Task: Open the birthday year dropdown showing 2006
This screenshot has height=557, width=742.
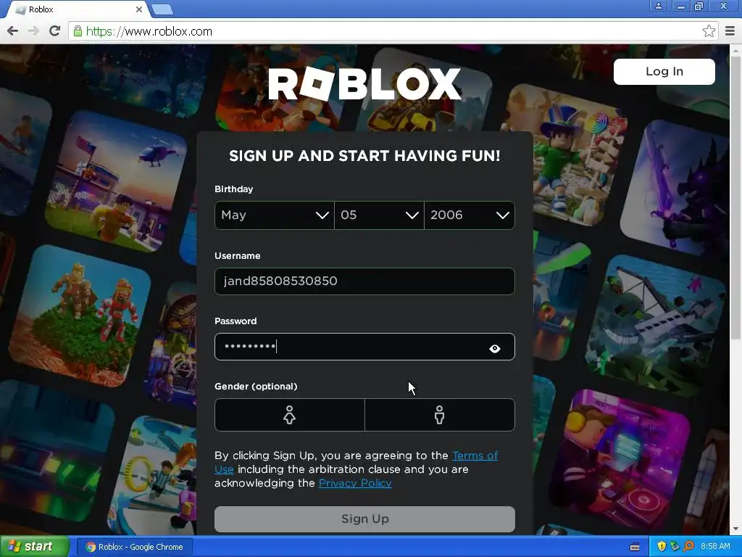Action: tap(470, 215)
